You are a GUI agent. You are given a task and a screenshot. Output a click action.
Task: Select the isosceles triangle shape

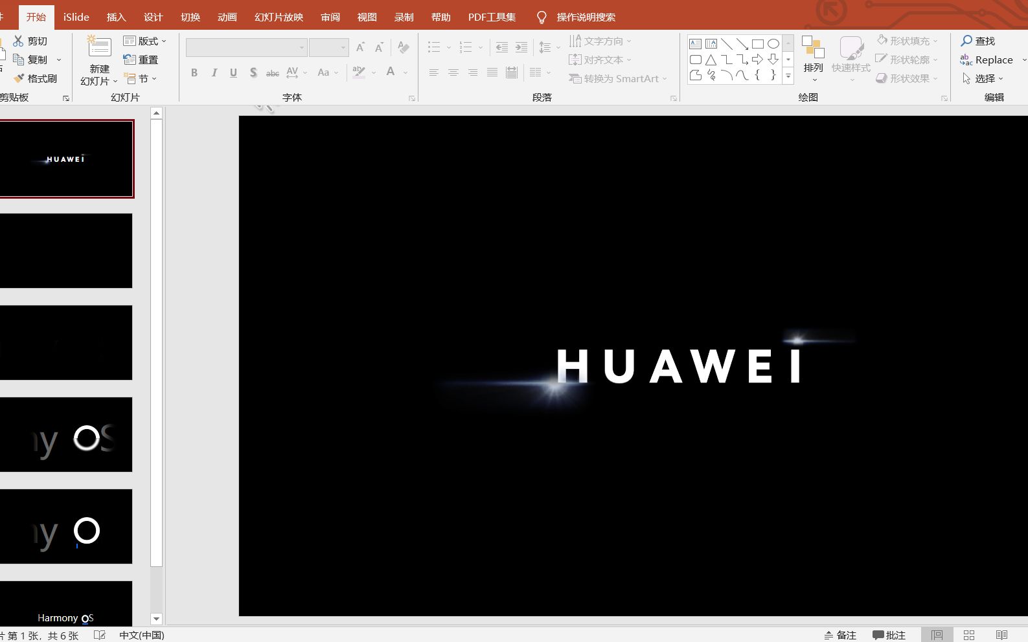click(x=711, y=60)
